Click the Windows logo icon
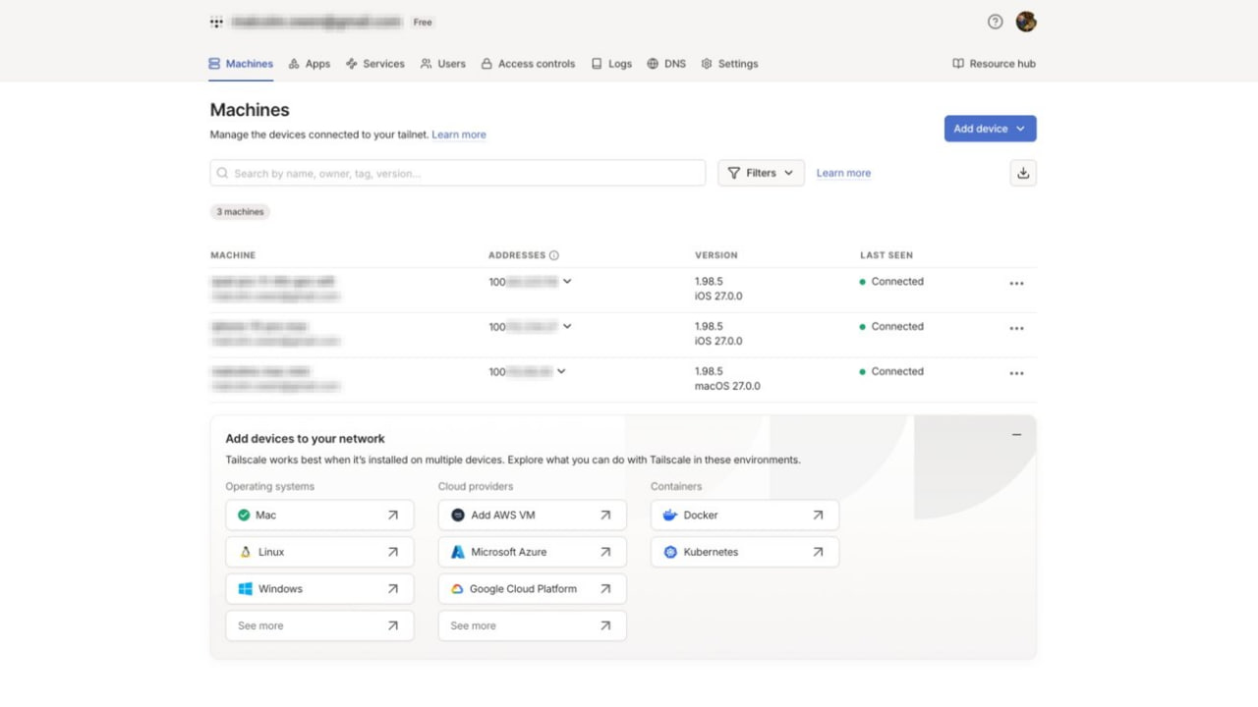 pyautogui.click(x=246, y=589)
